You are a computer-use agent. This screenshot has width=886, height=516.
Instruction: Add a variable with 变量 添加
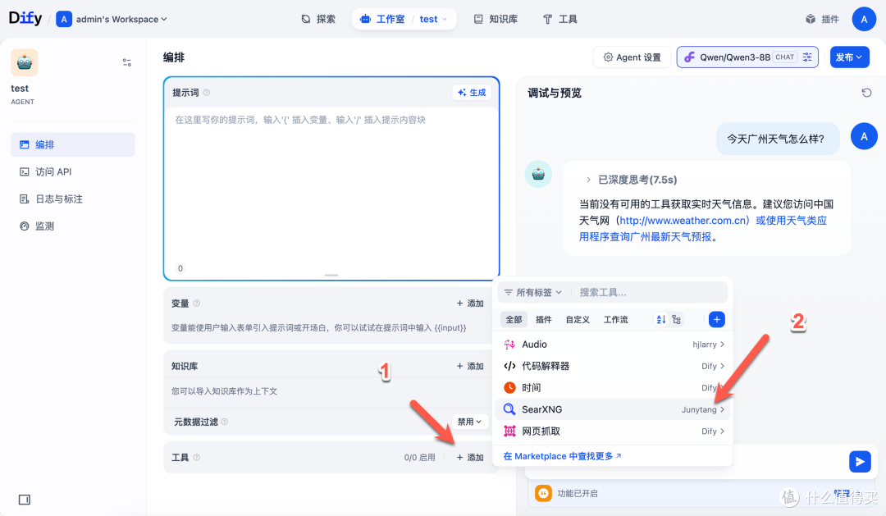coord(470,304)
